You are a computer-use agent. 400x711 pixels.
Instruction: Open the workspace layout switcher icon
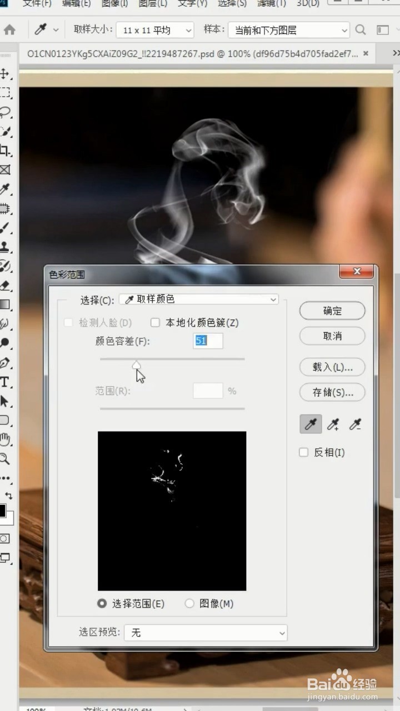click(x=383, y=29)
